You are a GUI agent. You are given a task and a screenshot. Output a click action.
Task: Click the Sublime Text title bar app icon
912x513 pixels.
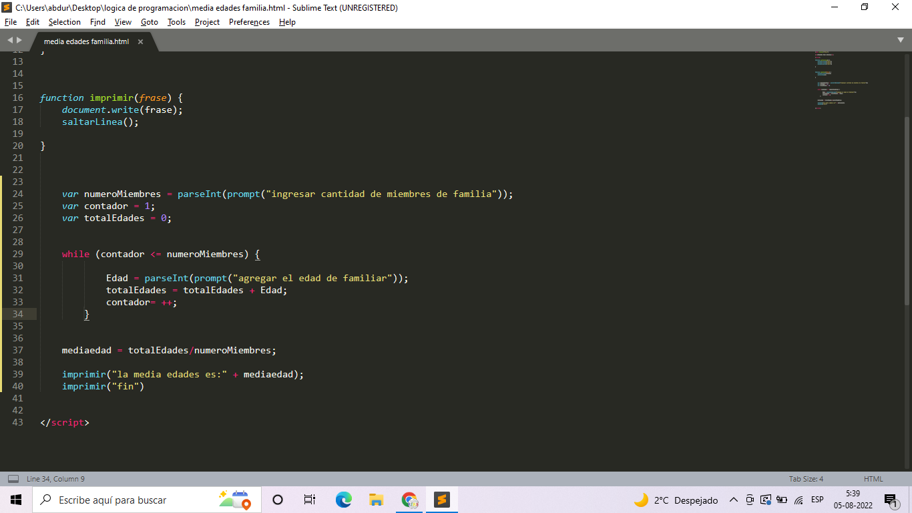click(x=7, y=7)
